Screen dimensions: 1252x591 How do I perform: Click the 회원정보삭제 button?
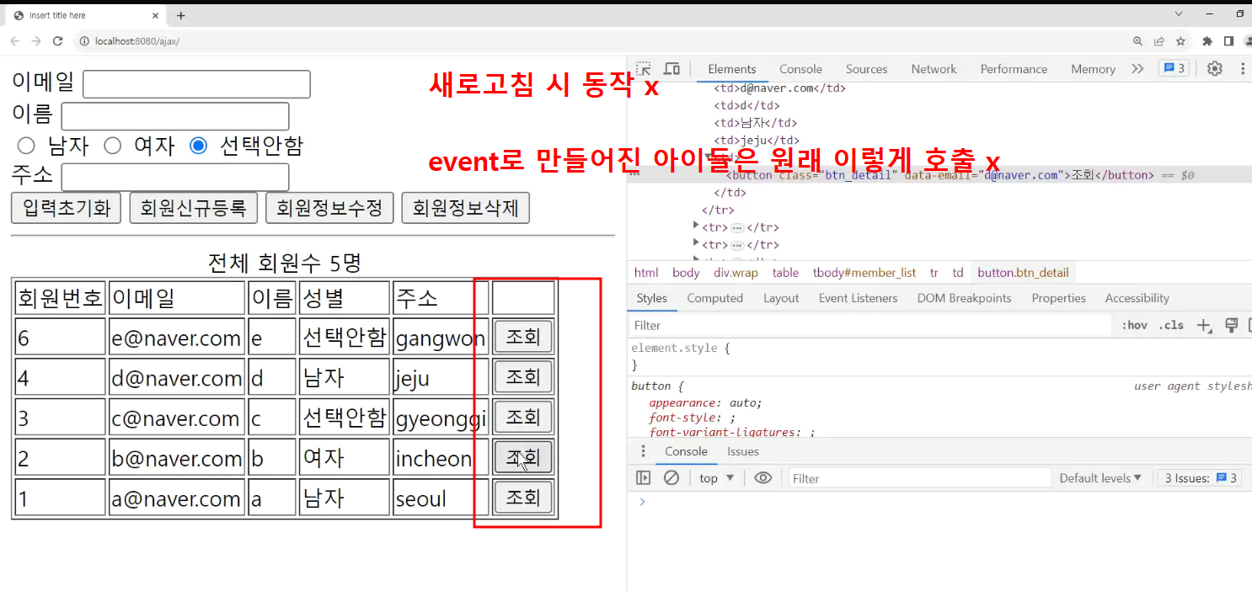coord(466,208)
